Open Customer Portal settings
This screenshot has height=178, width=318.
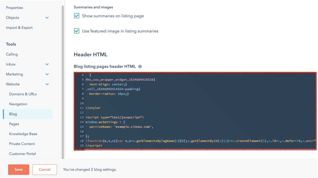point(23,154)
